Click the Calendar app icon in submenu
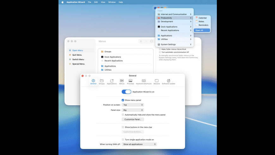 pyautogui.click(x=197, y=18)
